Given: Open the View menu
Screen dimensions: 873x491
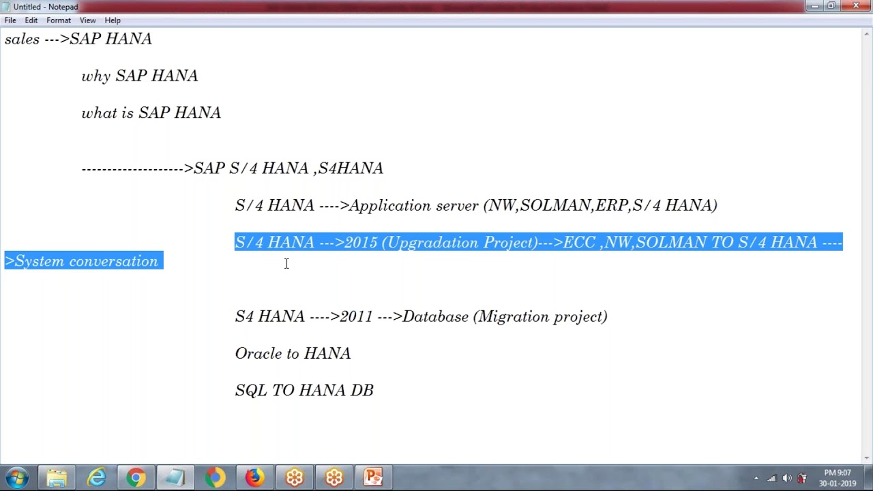Looking at the screenshot, I should point(87,20).
